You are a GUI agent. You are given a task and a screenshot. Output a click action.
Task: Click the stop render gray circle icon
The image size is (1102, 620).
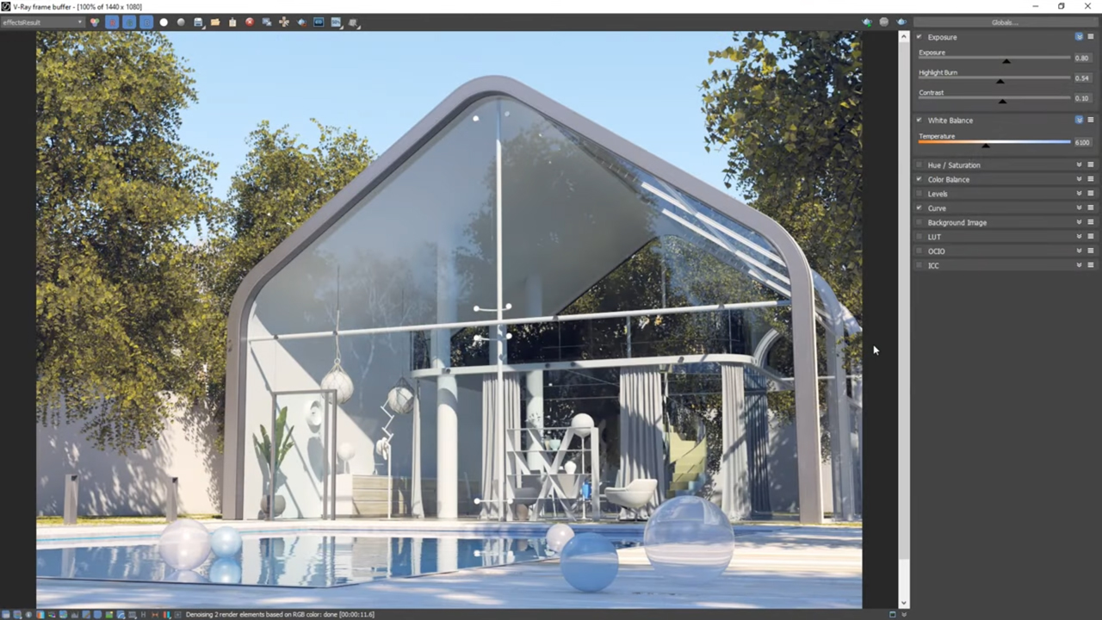(884, 22)
